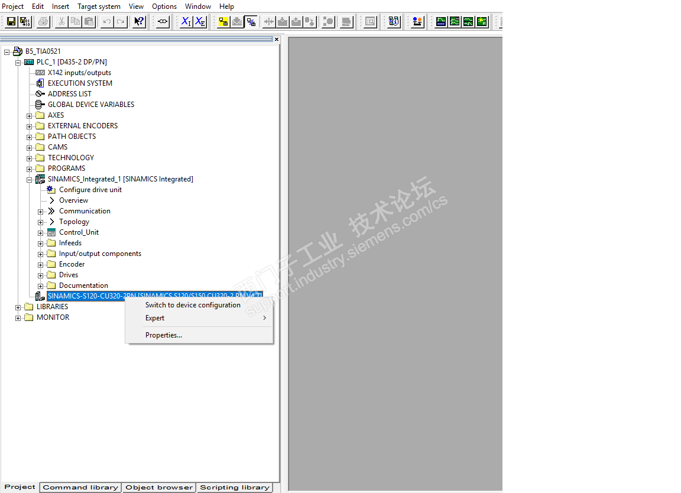Open the Target system menu
The image size is (681, 493).
click(x=99, y=7)
